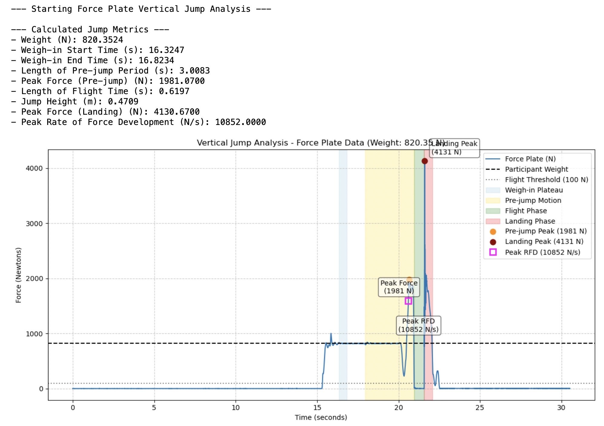
Task: Click the green Flight Phase legend swatch
Action: tap(493, 211)
